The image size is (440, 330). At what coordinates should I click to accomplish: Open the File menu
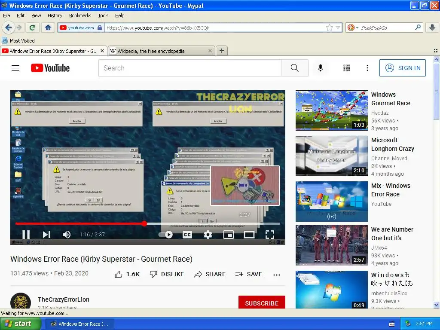coord(6,15)
